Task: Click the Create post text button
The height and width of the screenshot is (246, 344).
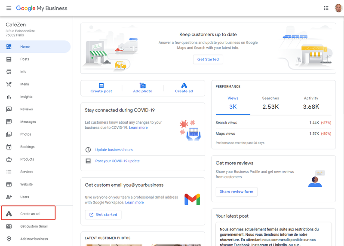Action: 101,91
